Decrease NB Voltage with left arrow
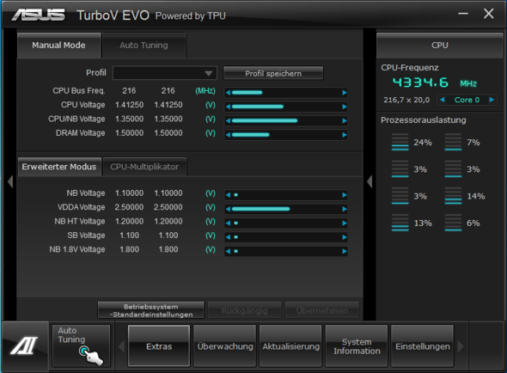The height and width of the screenshot is (373, 507). (x=228, y=195)
